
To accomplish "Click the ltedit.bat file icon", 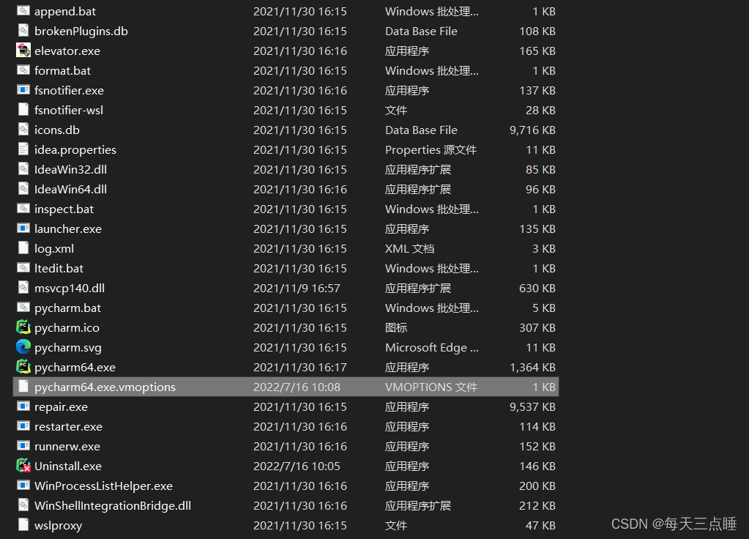I will [23, 267].
